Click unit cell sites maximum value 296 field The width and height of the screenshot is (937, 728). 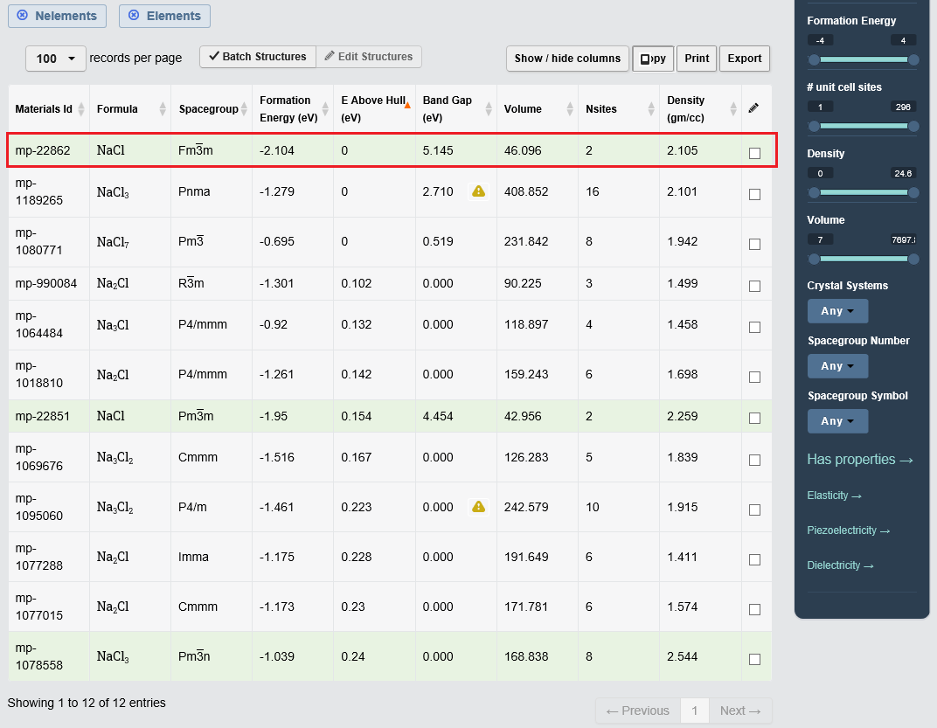tap(903, 107)
